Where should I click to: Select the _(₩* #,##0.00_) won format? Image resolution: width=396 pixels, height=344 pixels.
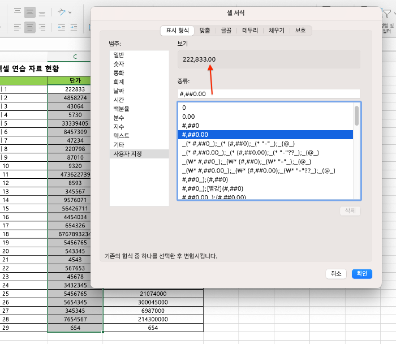(x=265, y=170)
